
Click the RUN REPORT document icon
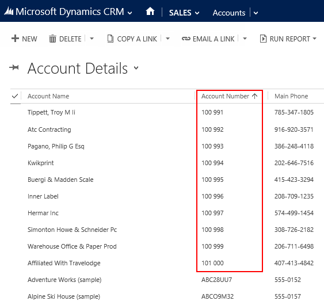click(x=263, y=39)
